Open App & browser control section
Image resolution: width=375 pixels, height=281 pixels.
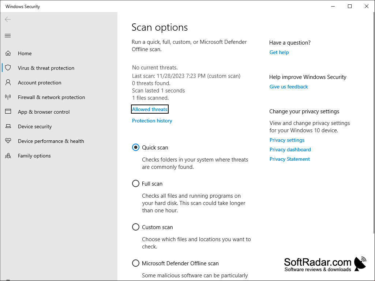point(44,112)
